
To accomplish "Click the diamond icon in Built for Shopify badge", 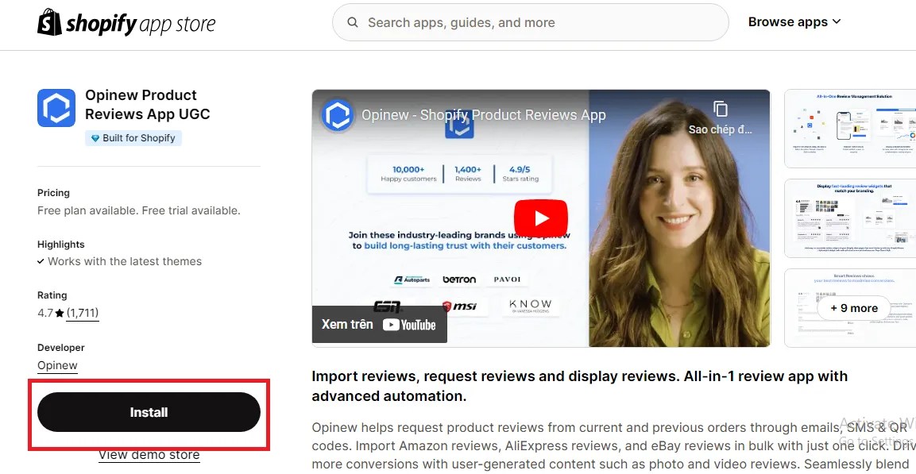I will point(95,138).
